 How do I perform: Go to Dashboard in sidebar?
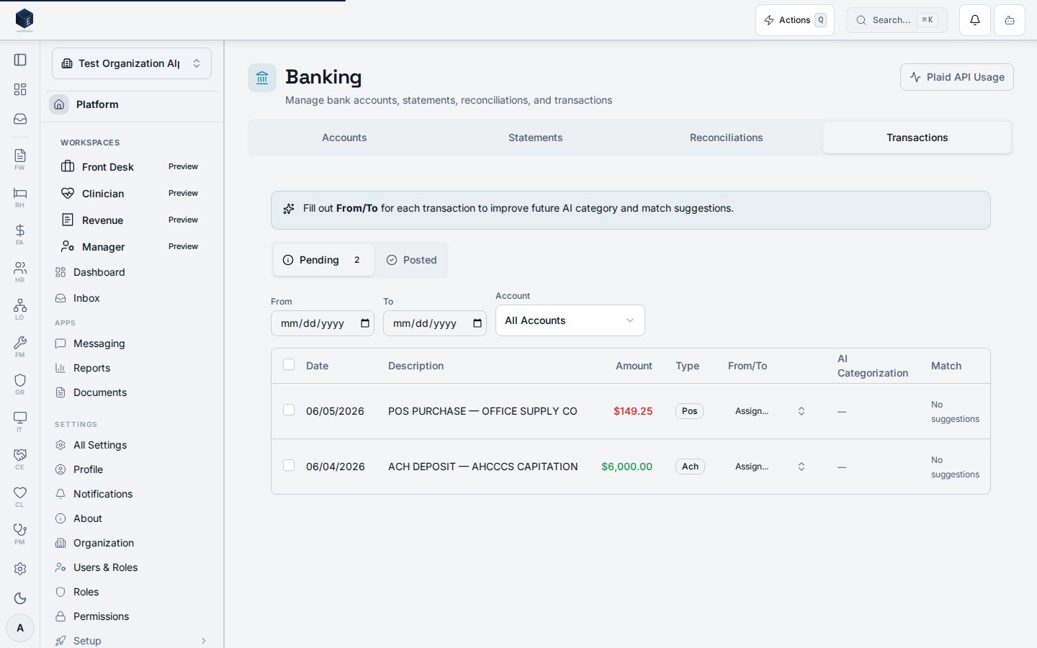click(x=132, y=272)
